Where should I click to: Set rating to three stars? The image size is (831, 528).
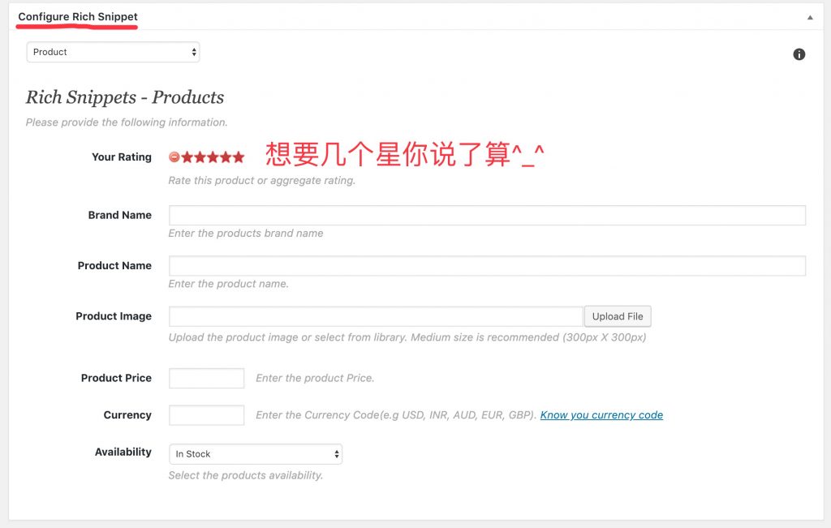213,157
